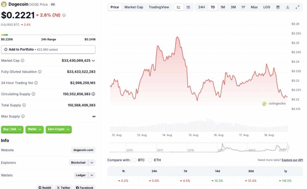The height and width of the screenshot is (189, 307).
Task: Click the Dogecoin coin logo
Action: tap(4, 4)
